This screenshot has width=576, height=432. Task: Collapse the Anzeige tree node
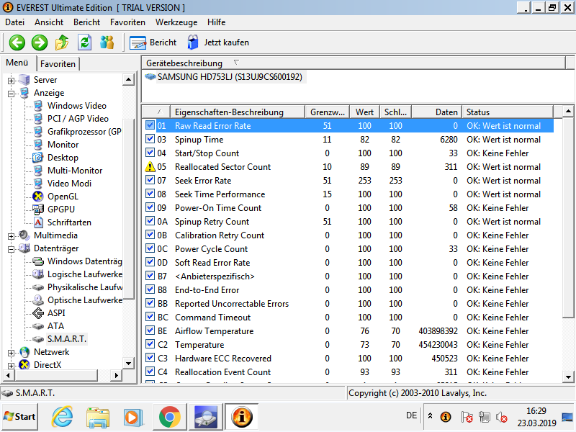point(11,94)
